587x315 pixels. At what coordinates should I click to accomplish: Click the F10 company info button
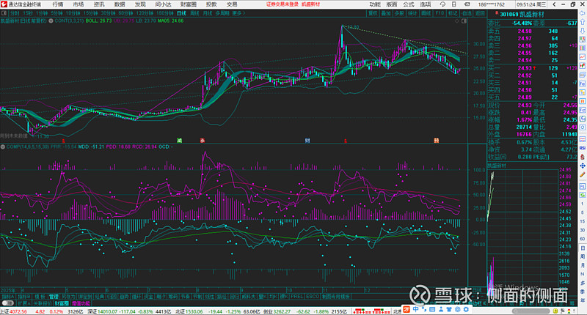click(440, 13)
